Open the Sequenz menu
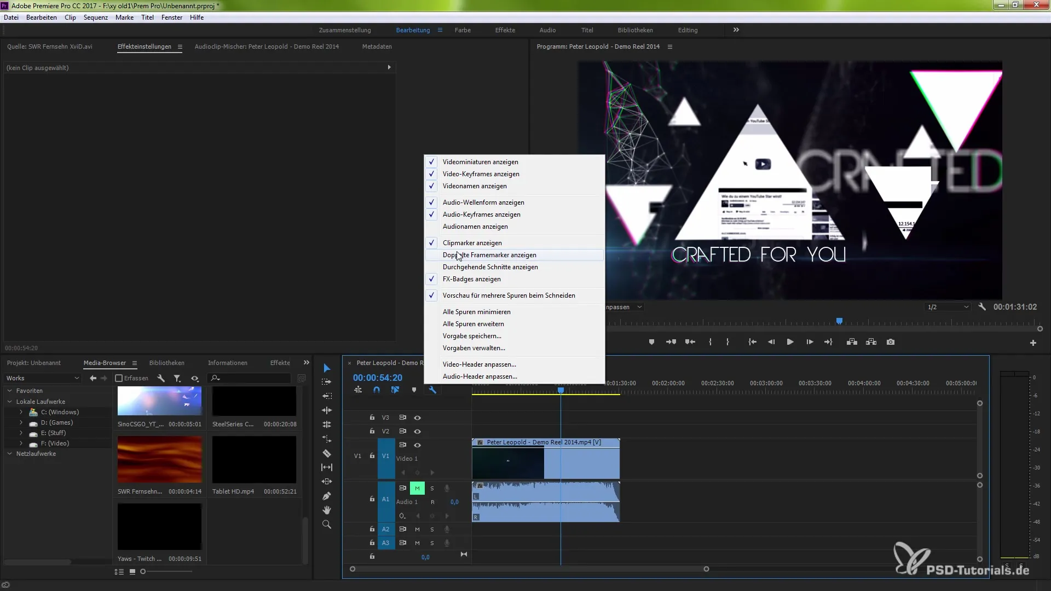Screen dimensions: 1051x591 [x=95, y=18]
